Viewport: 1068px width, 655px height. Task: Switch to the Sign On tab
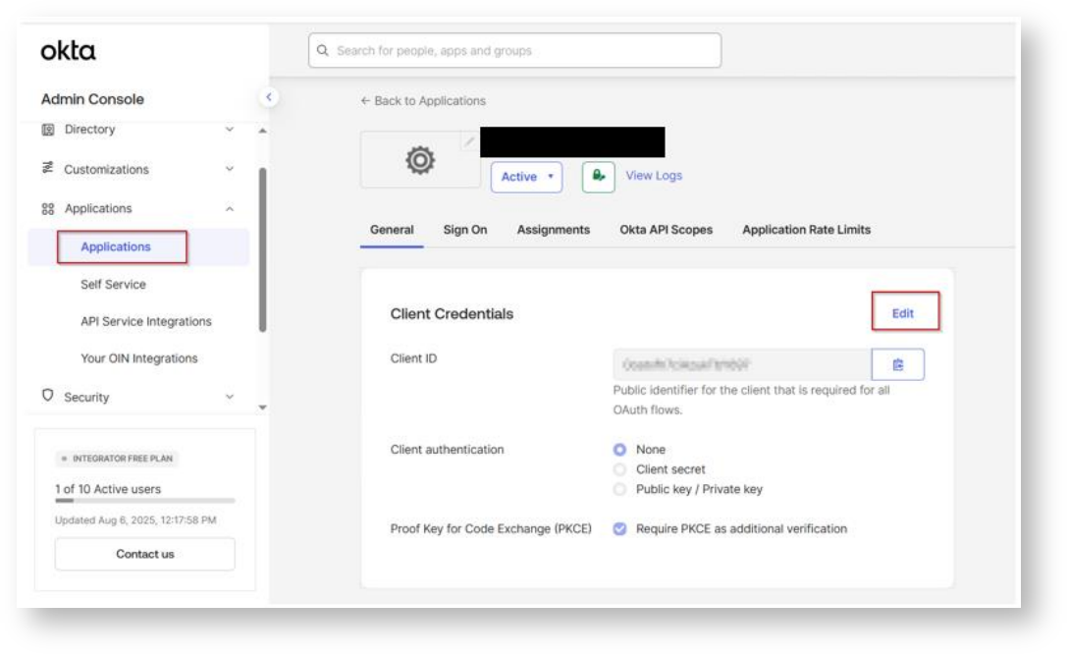[465, 230]
